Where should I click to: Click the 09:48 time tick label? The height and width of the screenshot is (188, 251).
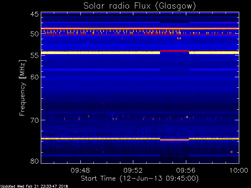(80, 170)
